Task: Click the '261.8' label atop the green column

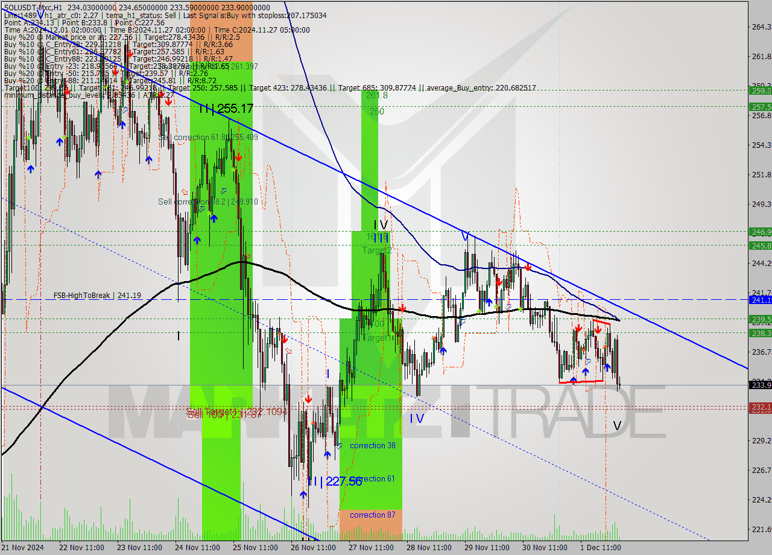Action: point(376,95)
